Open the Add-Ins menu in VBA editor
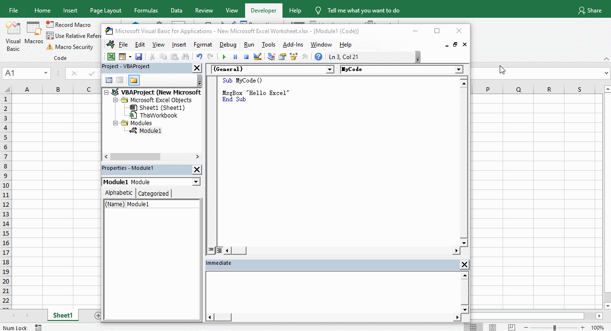 293,45
